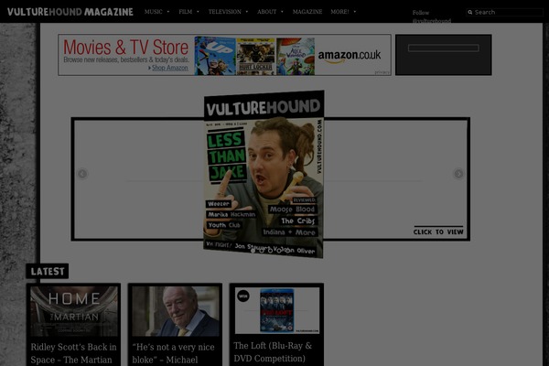
Task: Open the Home Martian article image
Action: (x=74, y=311)
